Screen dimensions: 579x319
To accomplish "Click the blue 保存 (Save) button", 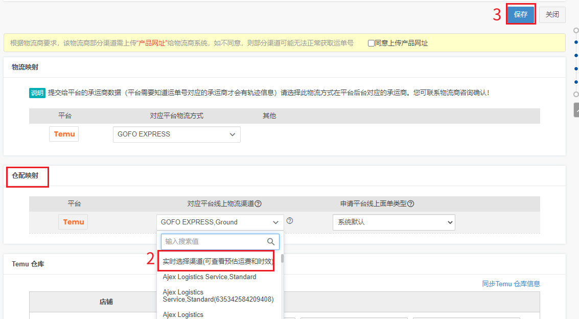I will coord(520,15).
